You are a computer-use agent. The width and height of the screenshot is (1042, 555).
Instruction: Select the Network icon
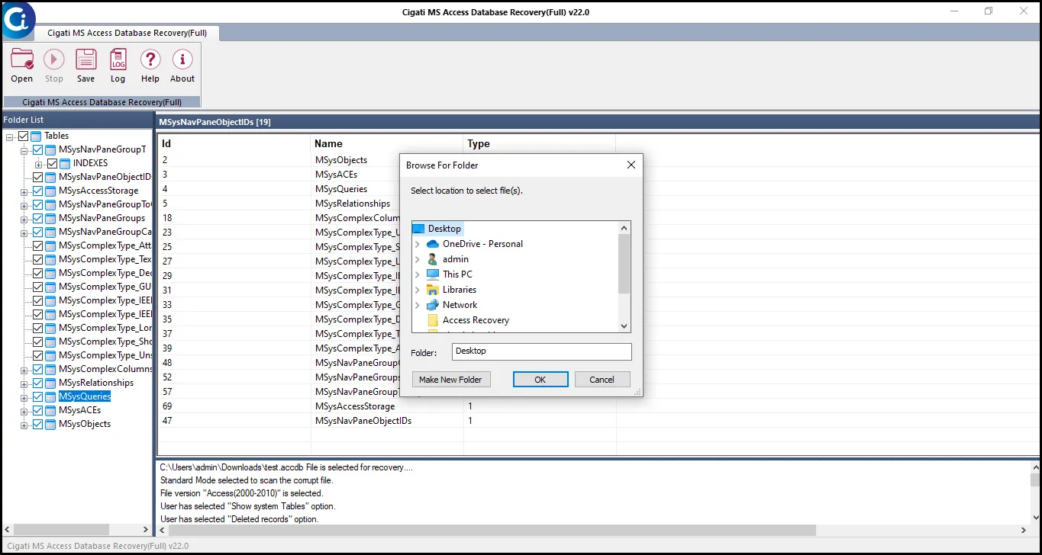[433, 305]
